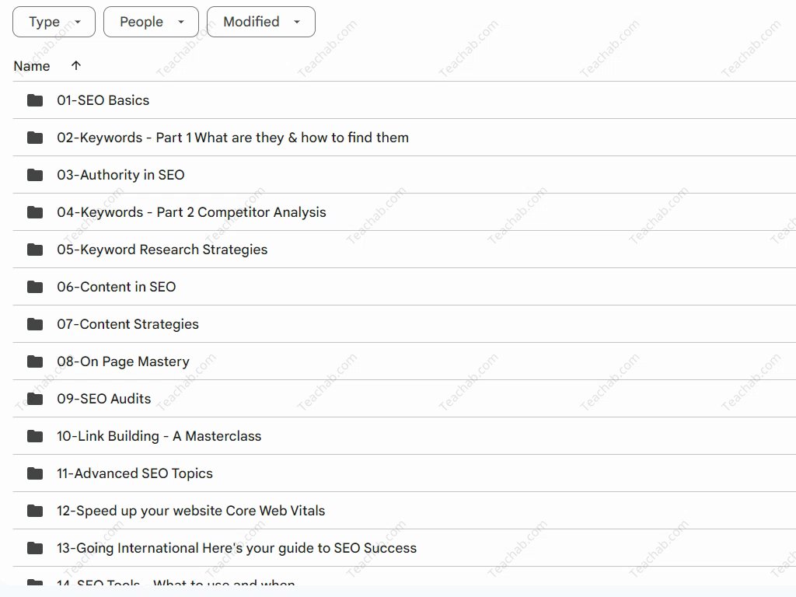Viewport: 796px width, 597px height.
Task: Click the folder icon for 03-Authority in SEO
Action: click(35, 175)
